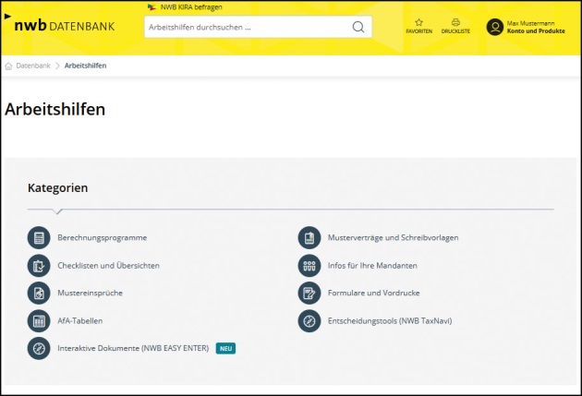
Task: Click the Mustereinsprüche document icon
Action: click(39, 294)
